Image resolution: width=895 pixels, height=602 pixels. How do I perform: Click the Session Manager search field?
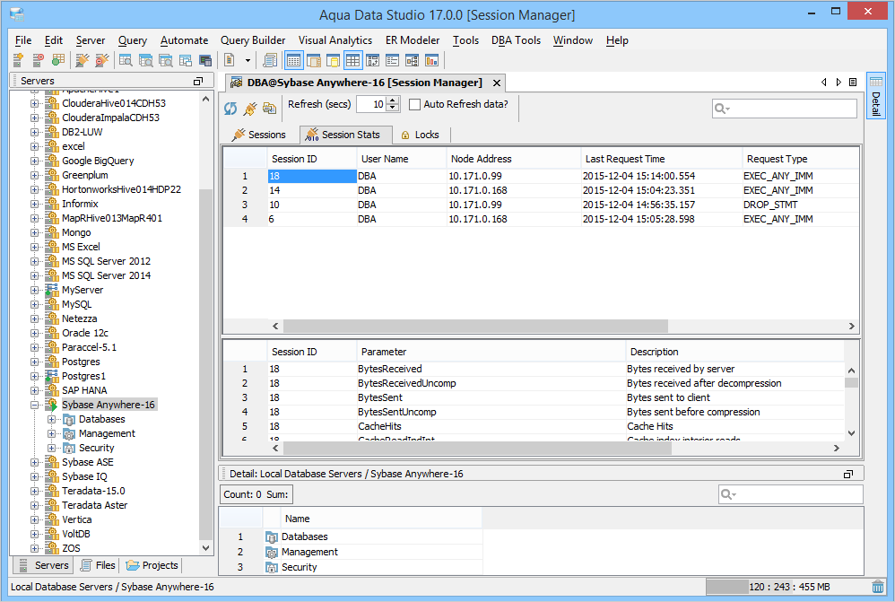[x=785, y=109]
